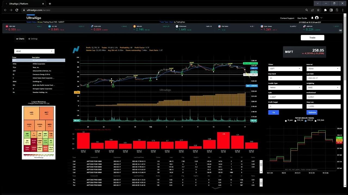Expand the account menu chevron
Screen dimensions: 348x195
[321, 18]
